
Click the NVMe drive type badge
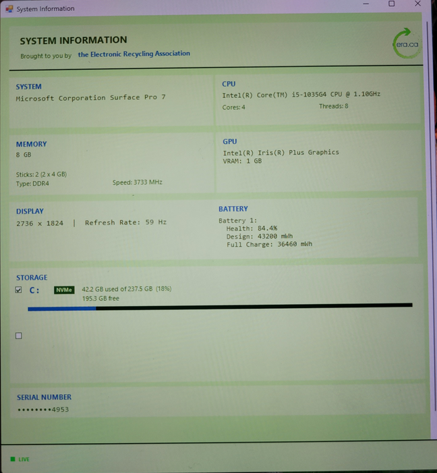[x=64, y=290]
